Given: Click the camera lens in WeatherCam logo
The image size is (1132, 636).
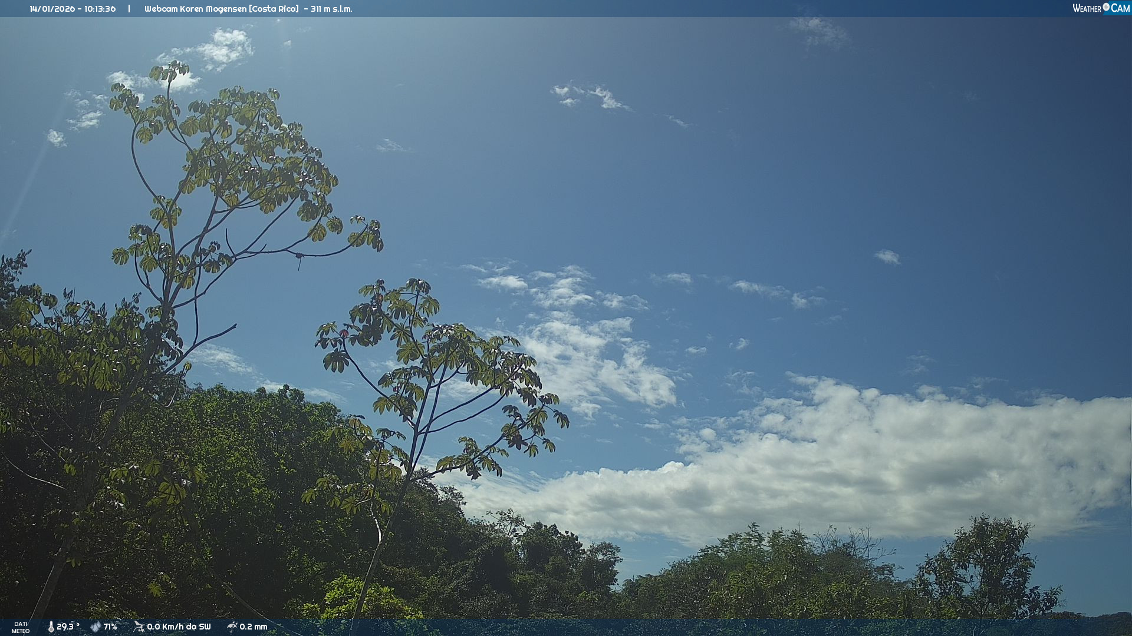Looking at the screenshot, I should tap(1106, 7).
